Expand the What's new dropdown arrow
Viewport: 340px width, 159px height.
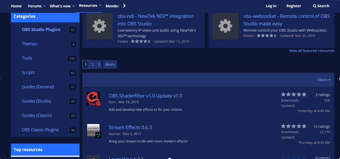[73, 6]
